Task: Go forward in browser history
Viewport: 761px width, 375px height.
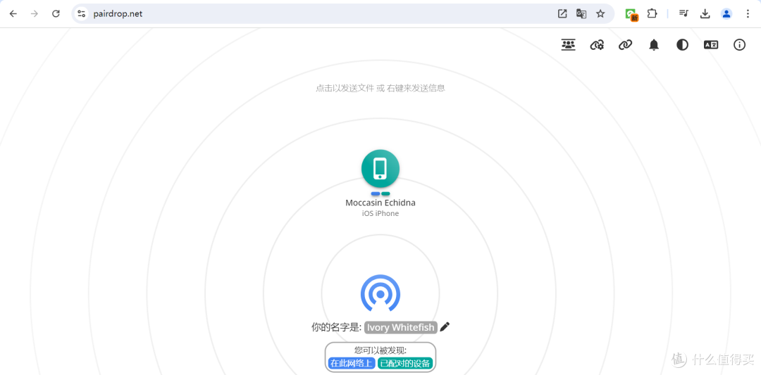Action: click(35, 13)
